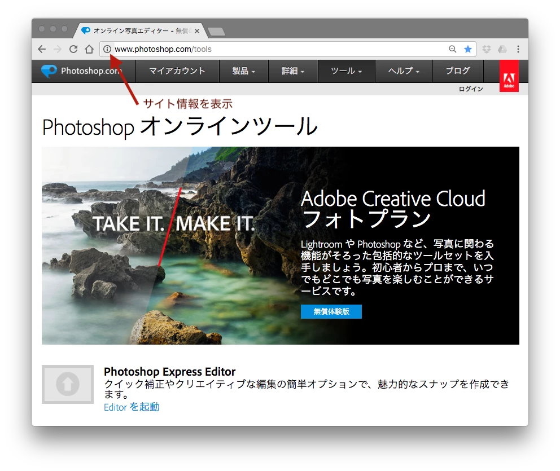Open the マイアカウント menu item
This screenshot has height=471, width=560.
(177, 71)
